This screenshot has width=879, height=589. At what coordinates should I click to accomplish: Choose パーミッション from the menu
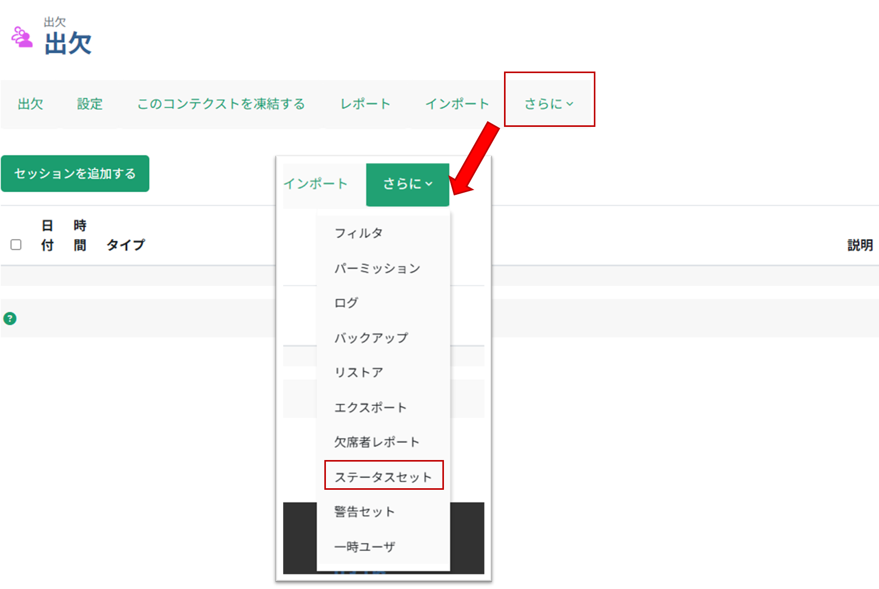click(377, 268)
